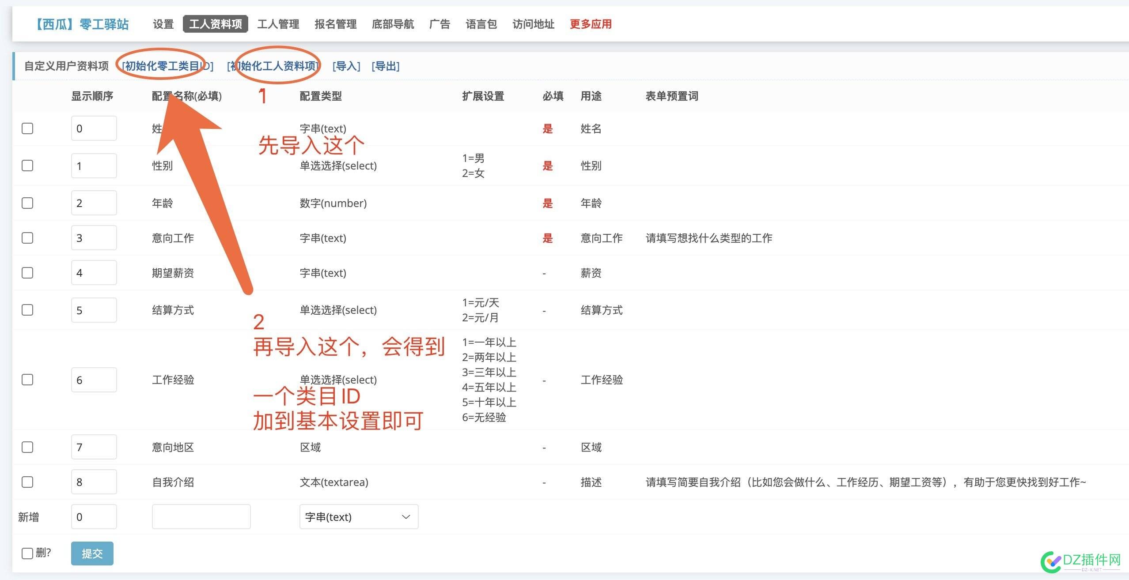Tick checkbox for 性别 row
1129x580 pixels.
(x=27, y=166)
